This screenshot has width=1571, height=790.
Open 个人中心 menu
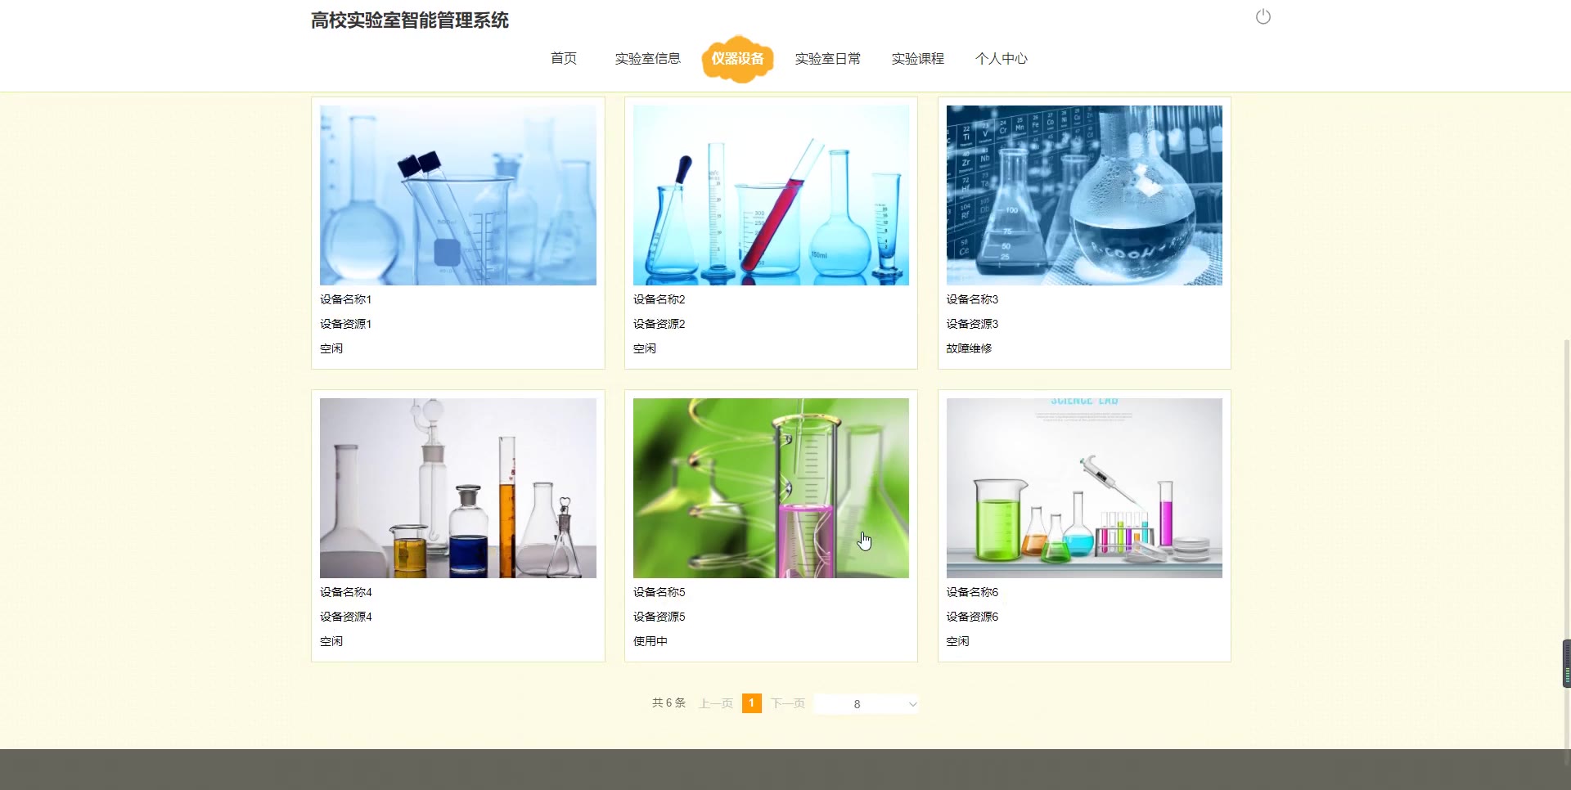[1002, 58]
